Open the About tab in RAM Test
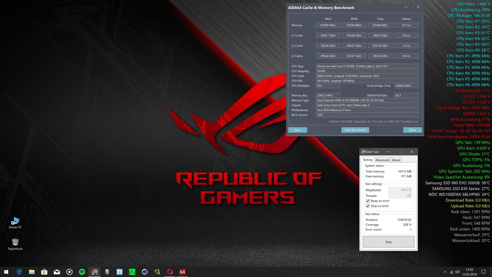Screen dimensions: 492x277 pos(396,160)
